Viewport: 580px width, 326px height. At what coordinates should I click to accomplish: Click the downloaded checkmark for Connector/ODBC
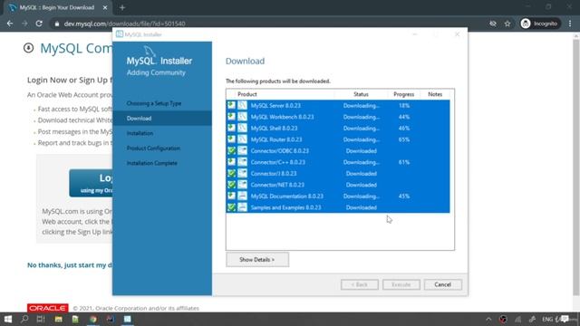click(231, 151)
